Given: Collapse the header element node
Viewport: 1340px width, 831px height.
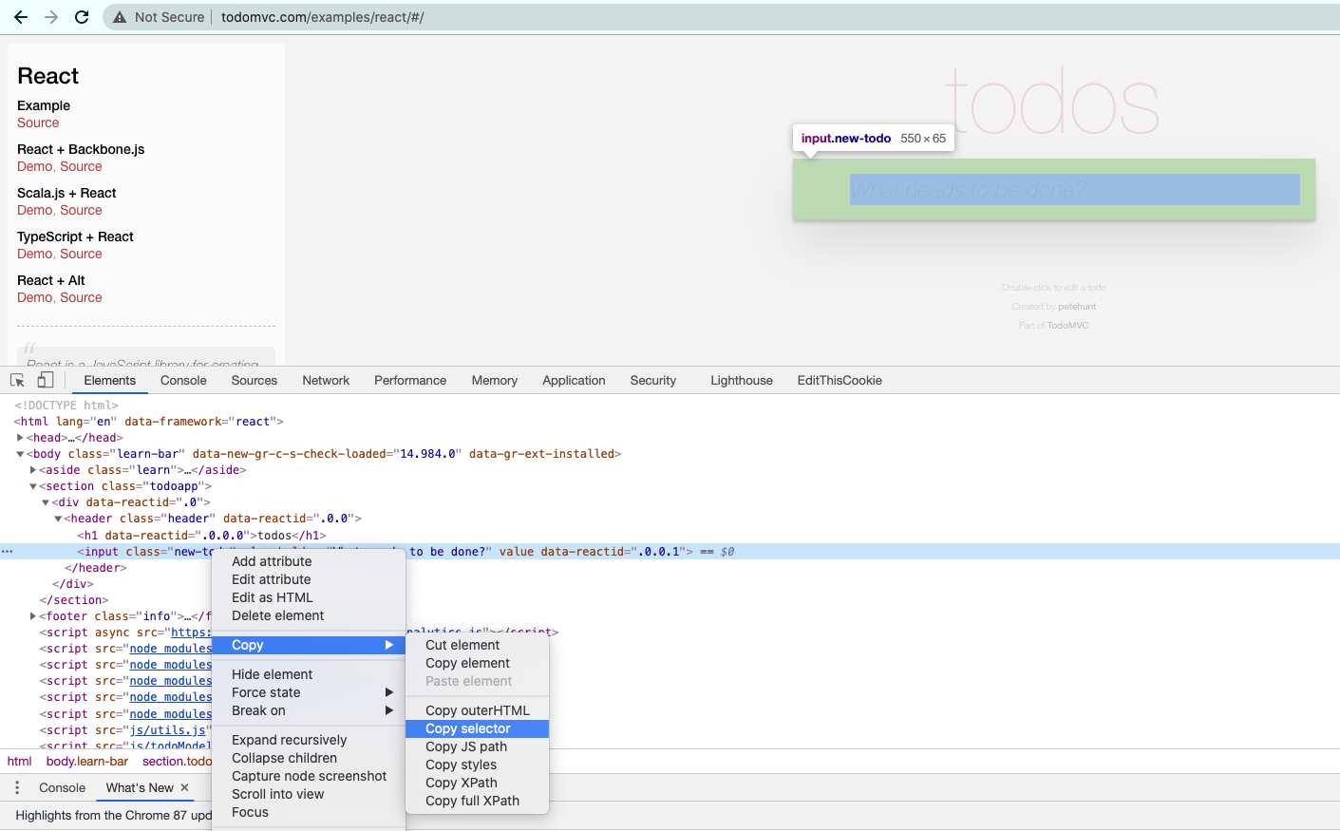Looking at the screenshot, I should tap(58, 519).
